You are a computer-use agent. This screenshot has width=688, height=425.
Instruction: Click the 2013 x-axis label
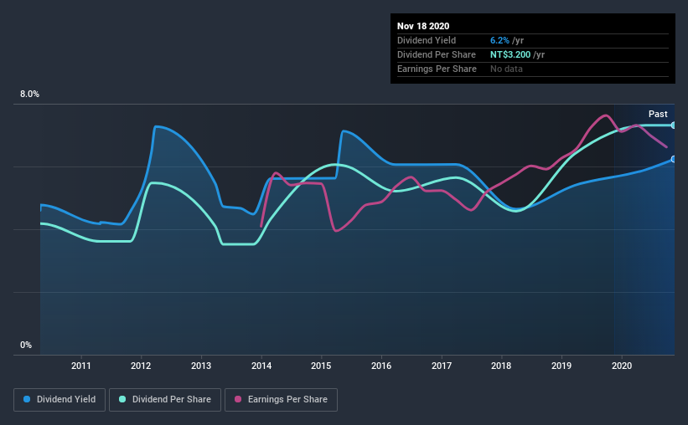[x=201, y=366]
